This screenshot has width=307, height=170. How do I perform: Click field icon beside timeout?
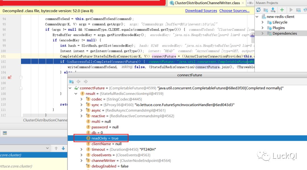pos(88,150)
